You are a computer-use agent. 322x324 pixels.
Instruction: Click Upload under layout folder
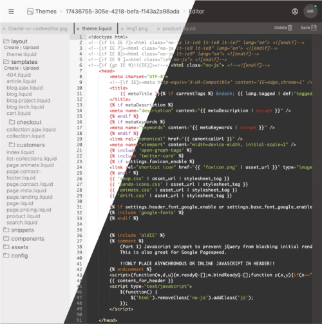coord(31,48)
